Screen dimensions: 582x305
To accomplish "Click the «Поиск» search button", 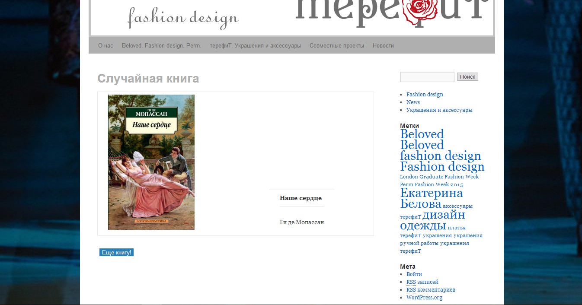I will tap(467, 77).
